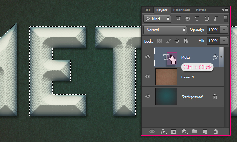Filter layers by pixel image kind
This screenshot has height=142, width=237.
point(178,19)
